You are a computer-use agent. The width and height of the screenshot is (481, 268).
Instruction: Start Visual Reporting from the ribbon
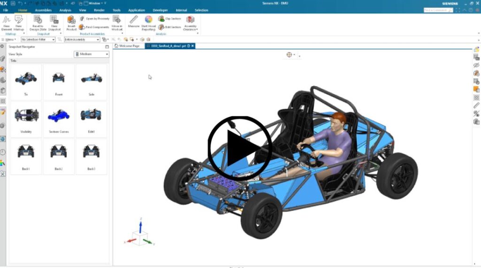point(148,20)
